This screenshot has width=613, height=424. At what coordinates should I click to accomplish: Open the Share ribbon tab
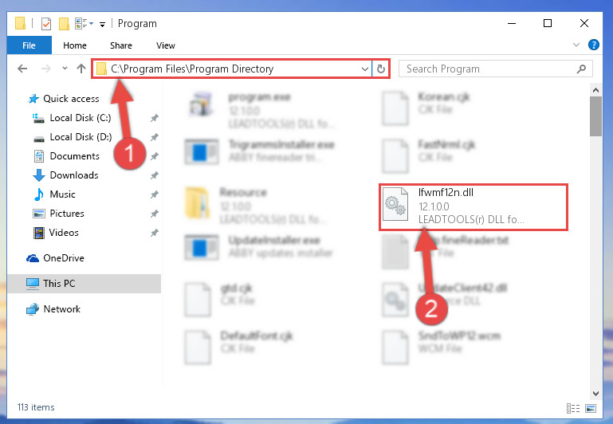pyautogui.click(x=121, y=45)
